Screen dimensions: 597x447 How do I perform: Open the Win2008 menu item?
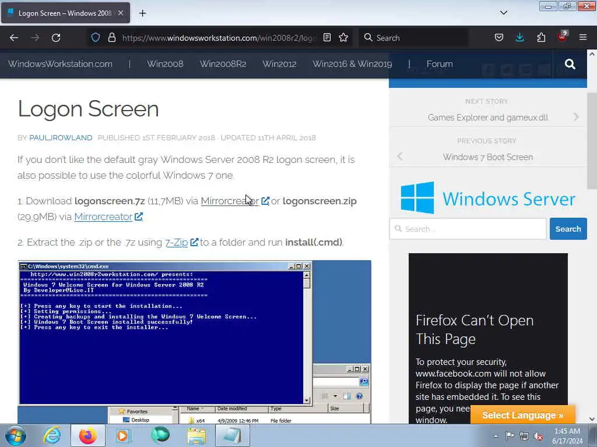165,64
